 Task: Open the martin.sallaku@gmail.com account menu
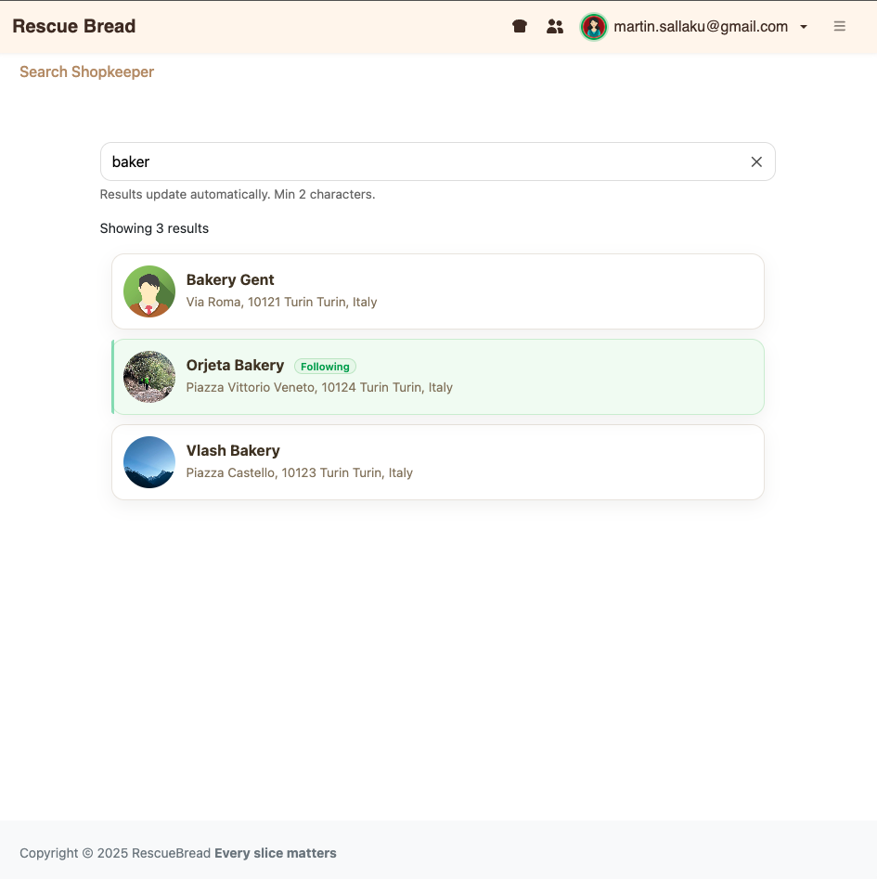click(701, 27)
